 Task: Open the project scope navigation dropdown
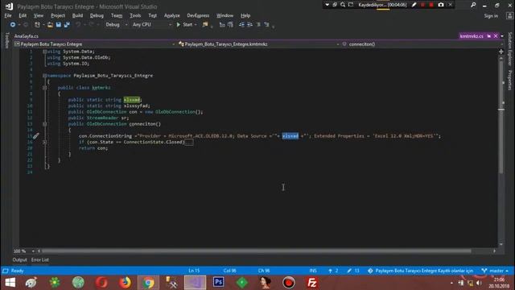tap(95, 44)
